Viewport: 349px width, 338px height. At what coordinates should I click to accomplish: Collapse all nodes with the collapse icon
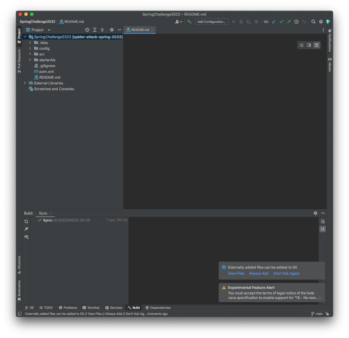coord(102,30)
